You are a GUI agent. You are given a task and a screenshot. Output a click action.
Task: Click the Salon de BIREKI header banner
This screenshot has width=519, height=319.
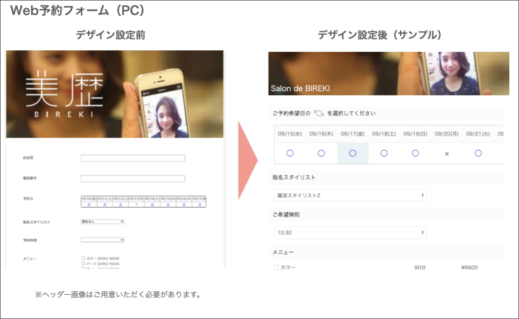(x=389, y=73)
